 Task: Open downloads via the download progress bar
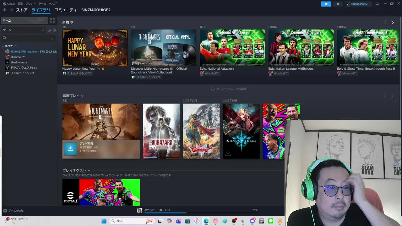pos(201,213)
